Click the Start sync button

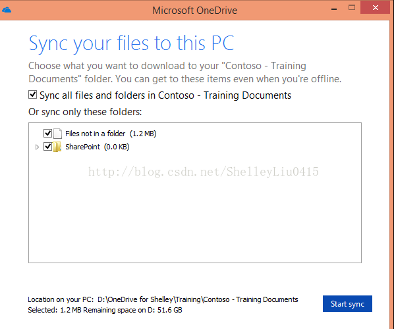point(347,303)
